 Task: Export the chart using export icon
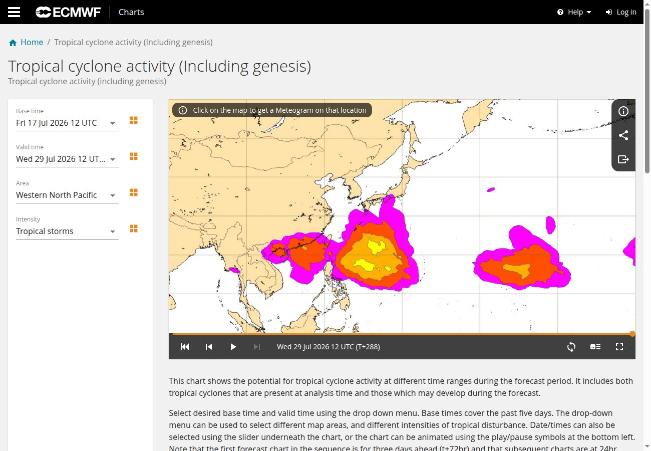click(x=623, y=159)
